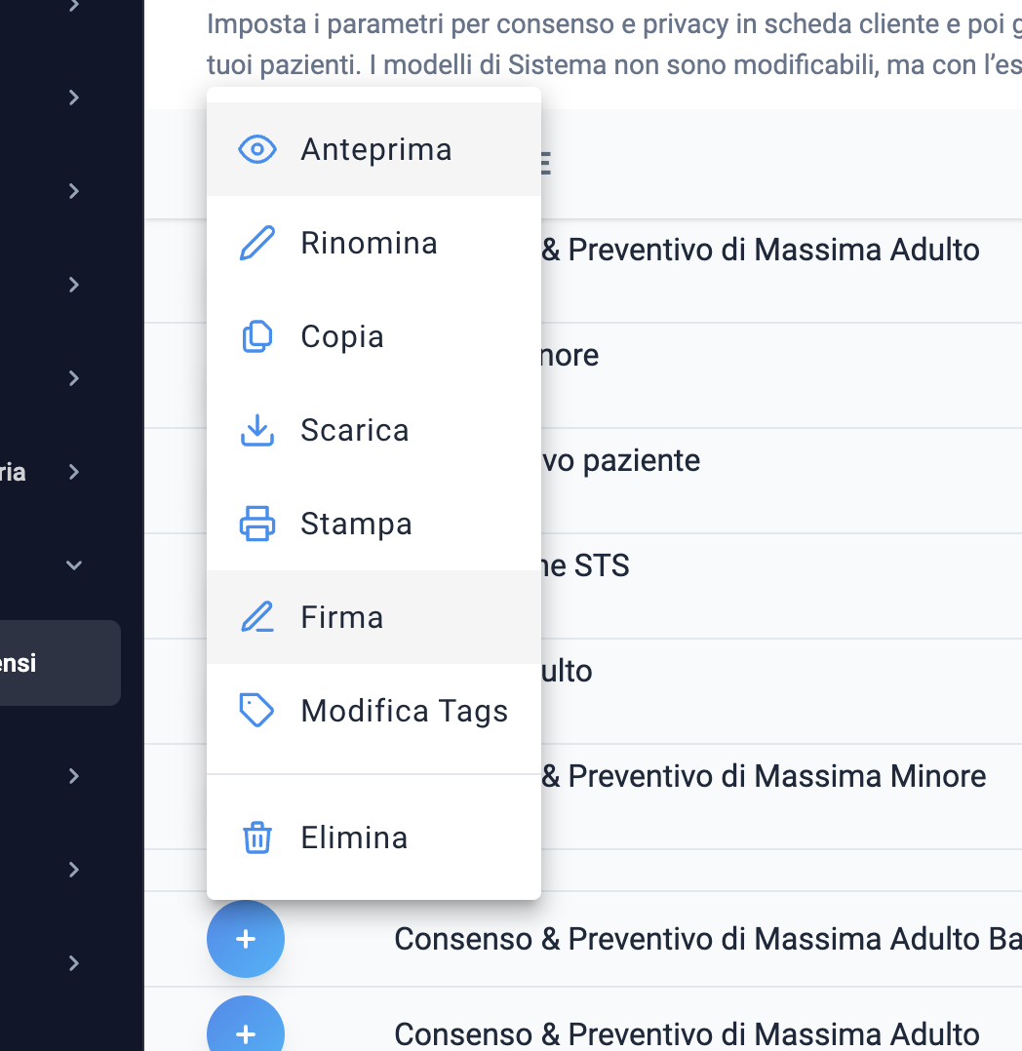Select the Elimina menu option
The width and height of the screenshot is (1022, 1051).
(x=373, y=837)
